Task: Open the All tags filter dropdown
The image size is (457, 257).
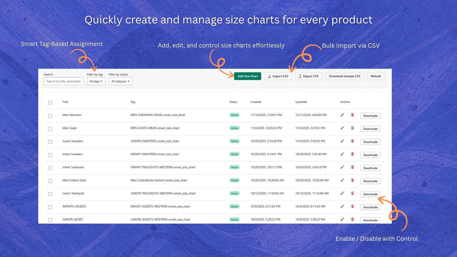Action: point(96,81)
